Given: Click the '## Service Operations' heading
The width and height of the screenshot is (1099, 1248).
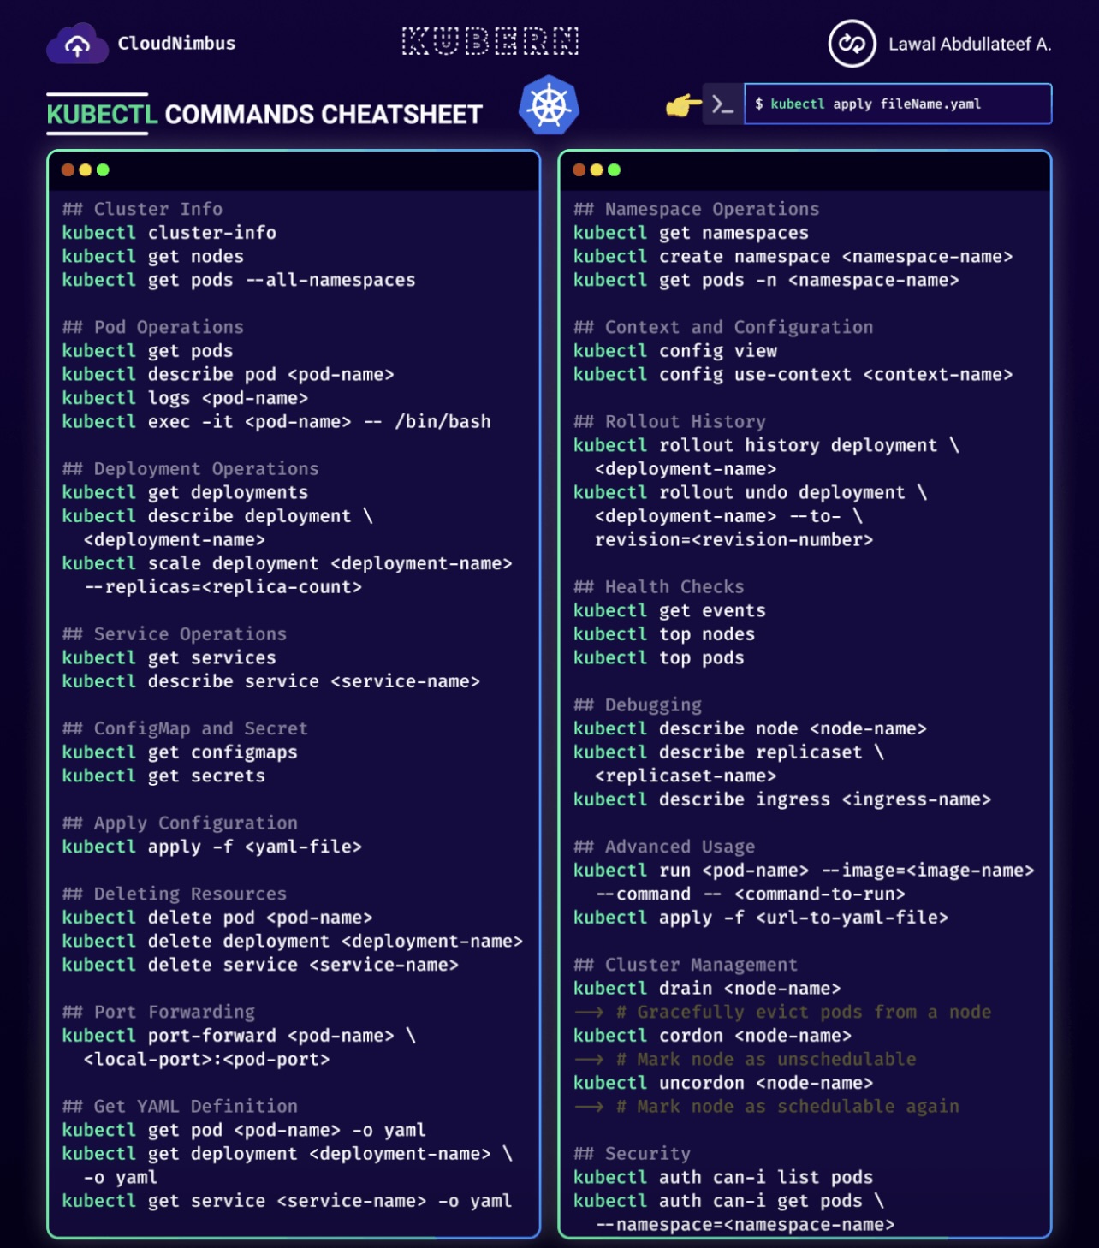Looking at the screenshot, I should [174, 634].
